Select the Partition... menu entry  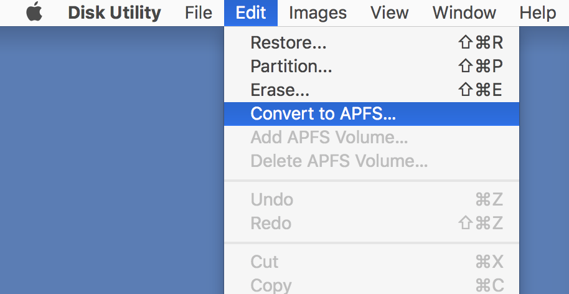pos(372,66)
